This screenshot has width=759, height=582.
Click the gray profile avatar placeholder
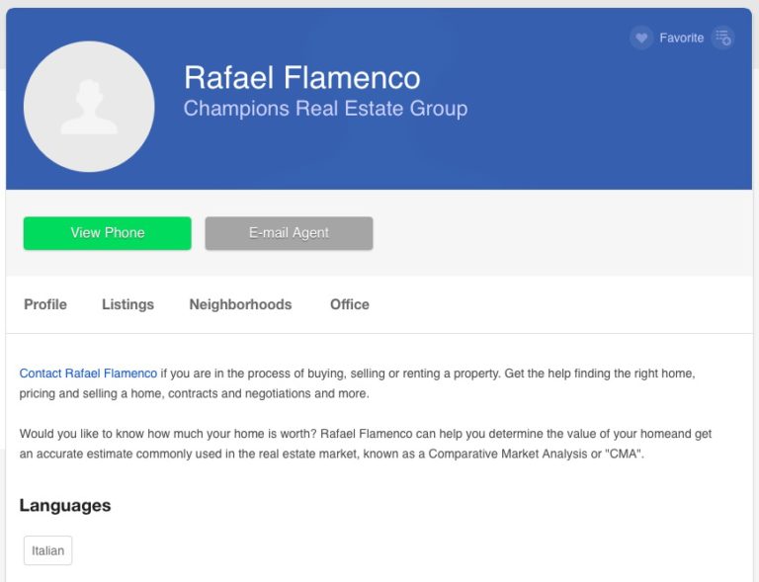click(x=89, y=107)
